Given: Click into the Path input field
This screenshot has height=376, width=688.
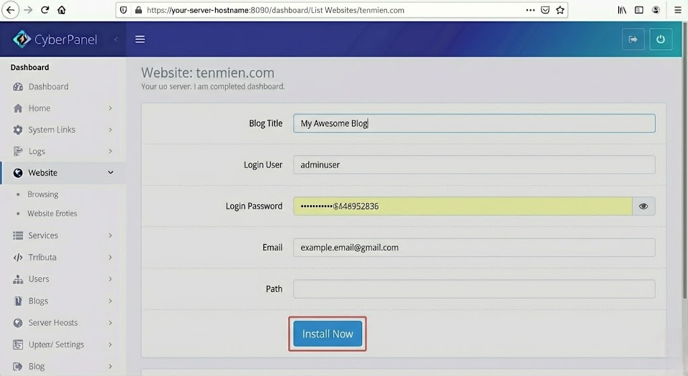Looking at the screenshot, I should click(x=474, y=289).
